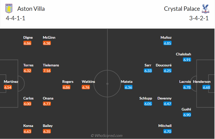The height and width of the screenshot is (139, 215).
Task: Click McGinn's 6.38 rating badge
Action: coord(47,43)
